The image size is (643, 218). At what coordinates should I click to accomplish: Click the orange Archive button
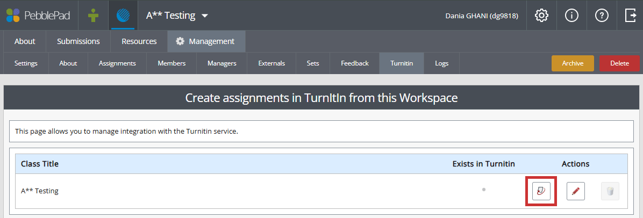point(573,63)
